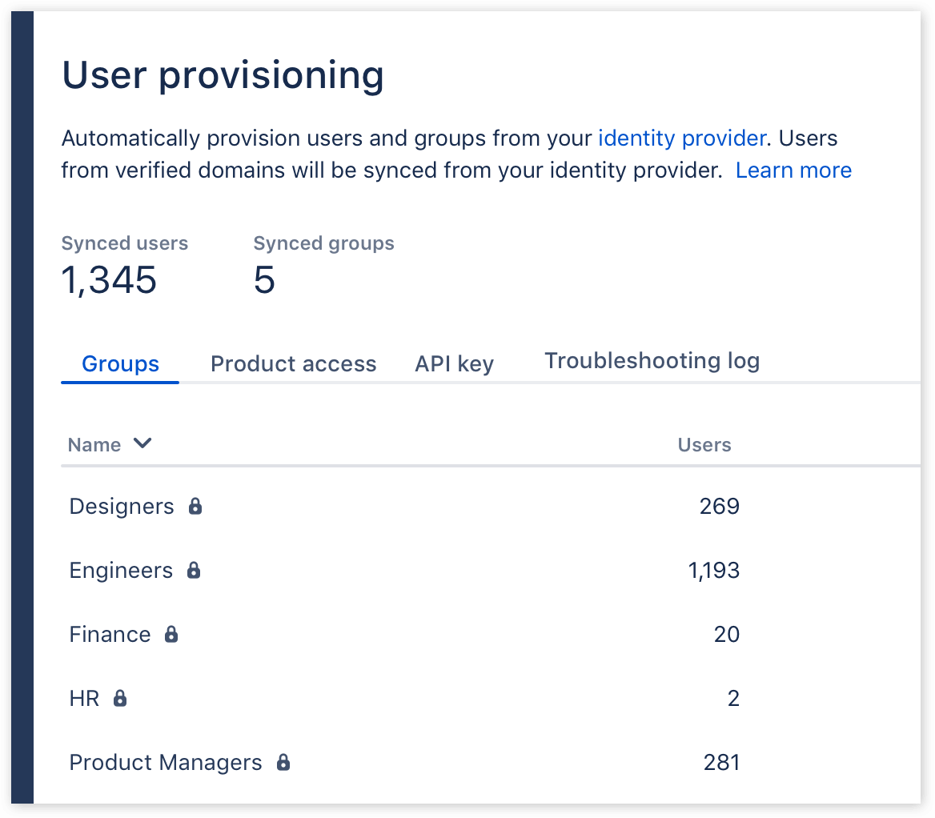Click the User provisioning heading

(223, 76)
